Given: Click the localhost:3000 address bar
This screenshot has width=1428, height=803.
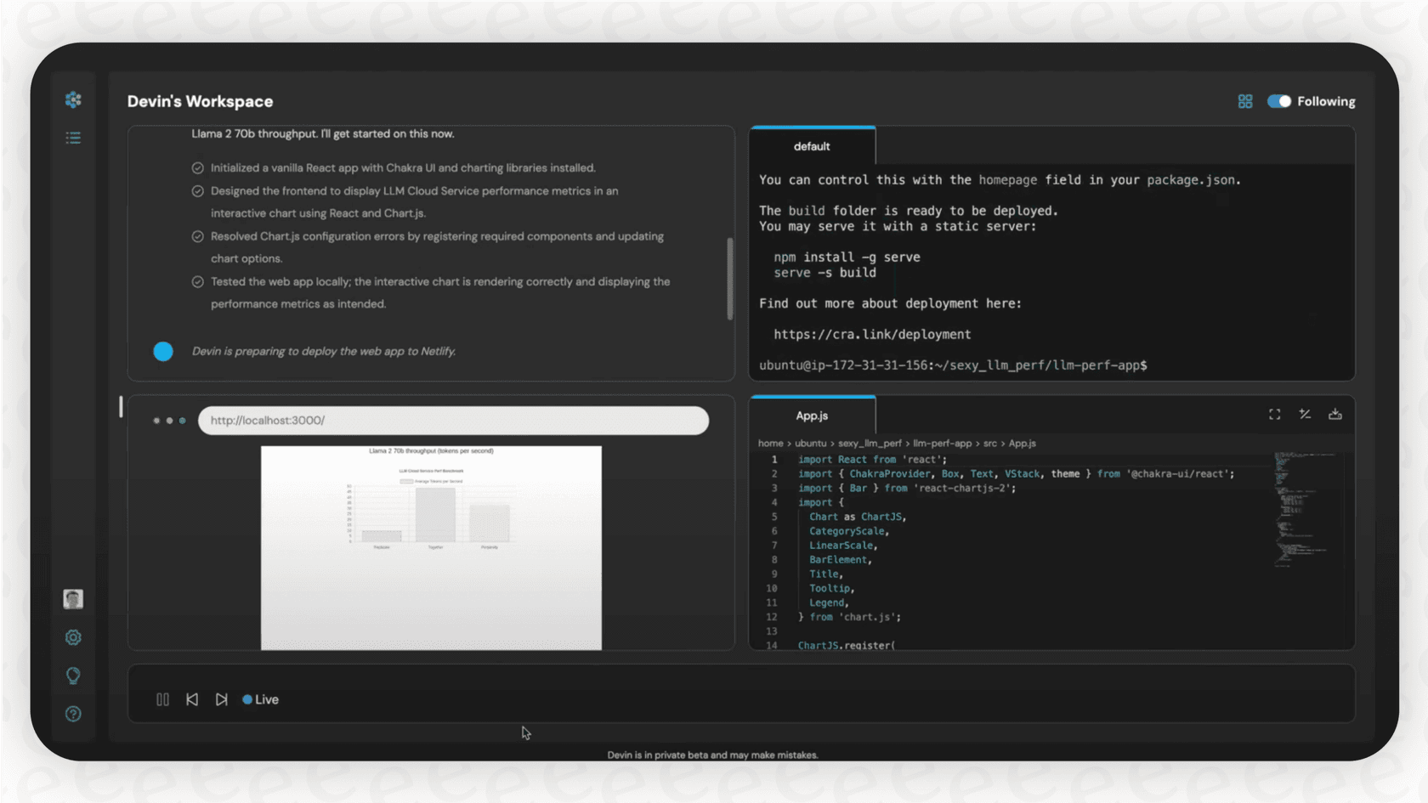Looking at the screenshot, I should 453,420.
